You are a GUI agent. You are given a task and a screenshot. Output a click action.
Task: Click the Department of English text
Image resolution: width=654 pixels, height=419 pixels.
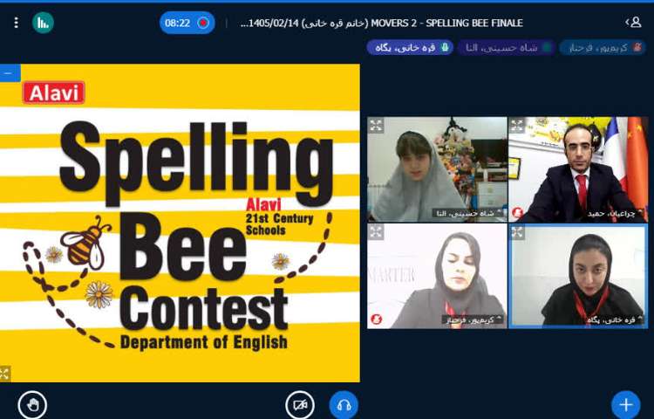(204, 342)
